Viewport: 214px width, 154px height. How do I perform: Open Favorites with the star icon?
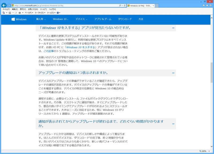coord(207,5)
